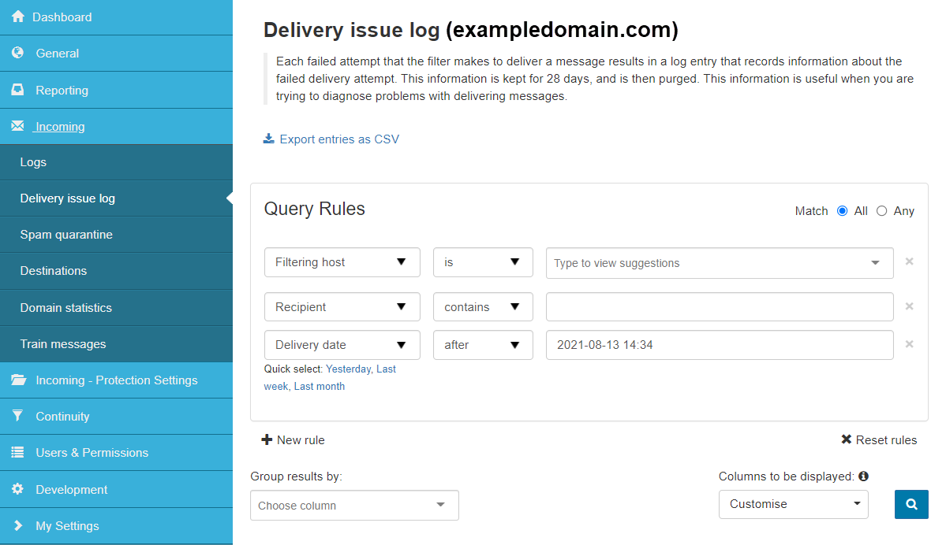This screenshot has width=946, height=545.
Task: Click the Dashboard home icon
Action: (17, 17)
